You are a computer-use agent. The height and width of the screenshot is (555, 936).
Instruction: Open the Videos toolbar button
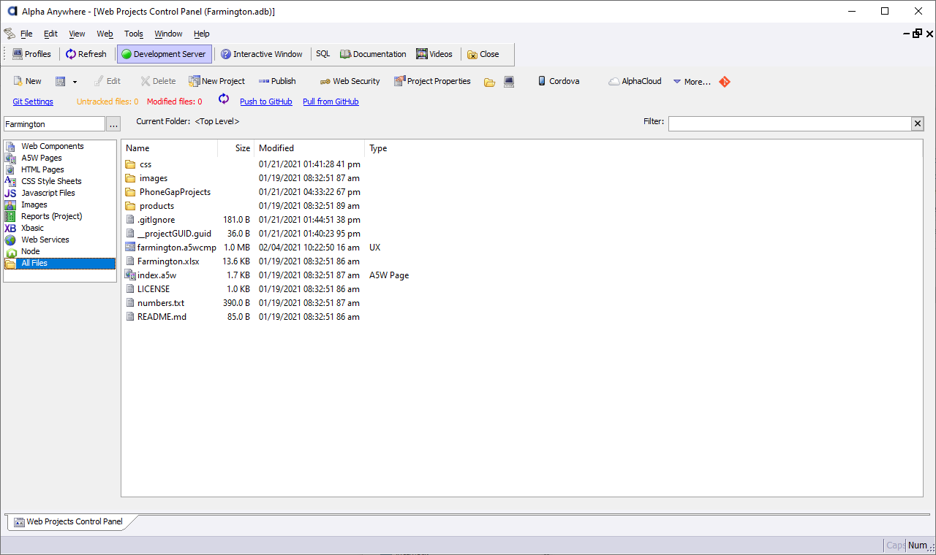pos(434,54)
